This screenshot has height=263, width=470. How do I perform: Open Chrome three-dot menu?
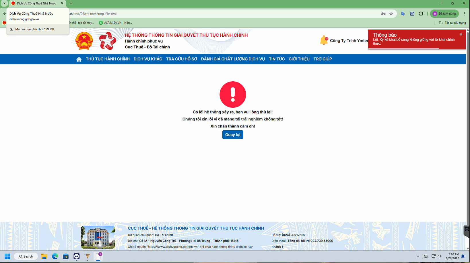coord(465,13)
